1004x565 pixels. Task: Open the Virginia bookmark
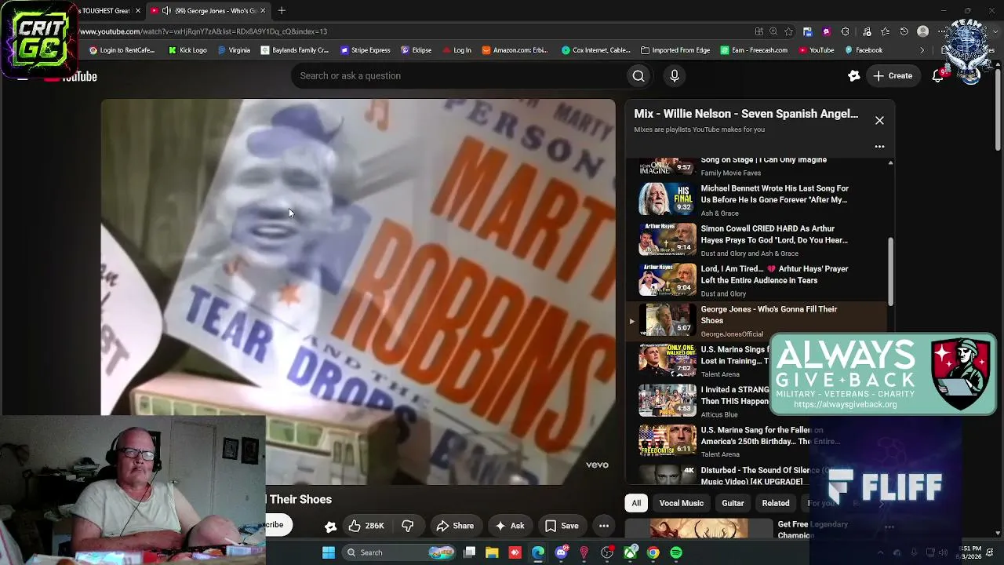point(234,50)
